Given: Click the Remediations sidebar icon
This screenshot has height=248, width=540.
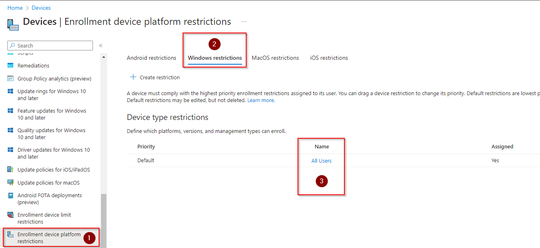Looking at the screenshot, I should pos(11,65).
